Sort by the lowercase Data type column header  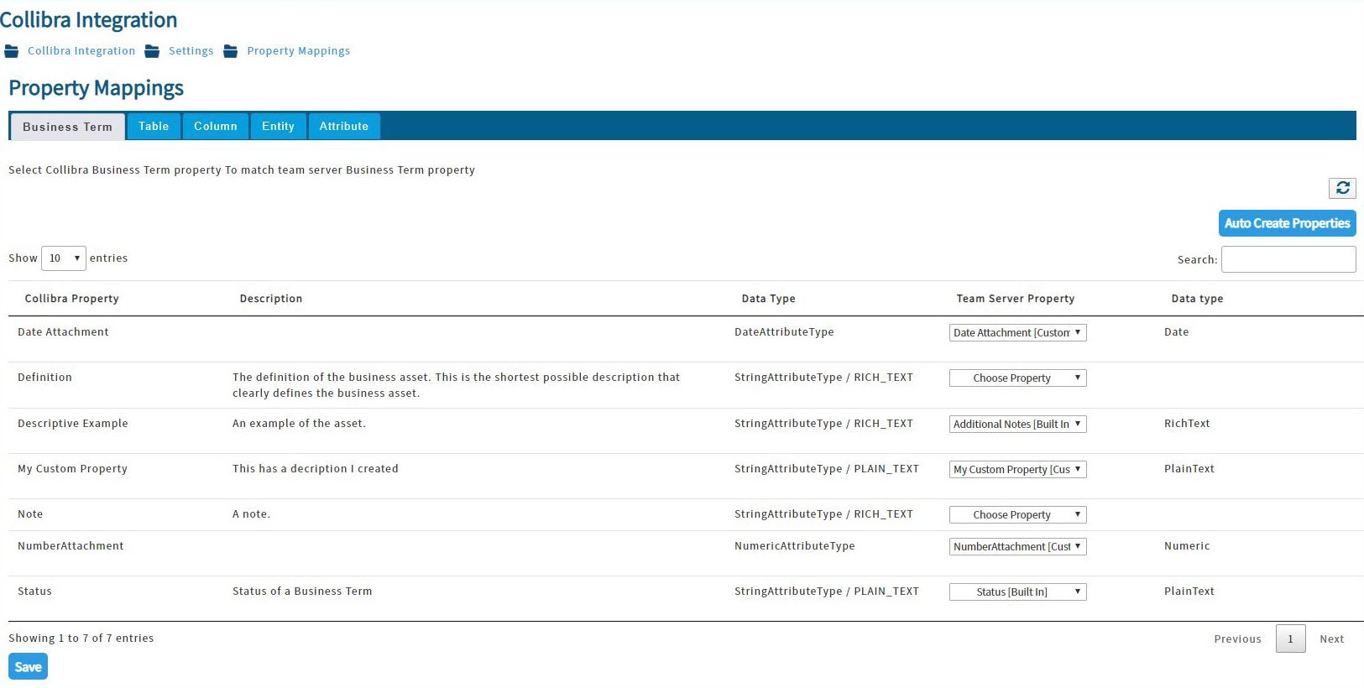[x=1198, y=299]
